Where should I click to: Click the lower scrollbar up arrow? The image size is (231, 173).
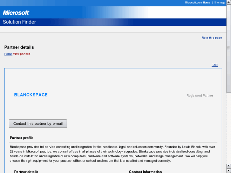pos(229,166)
